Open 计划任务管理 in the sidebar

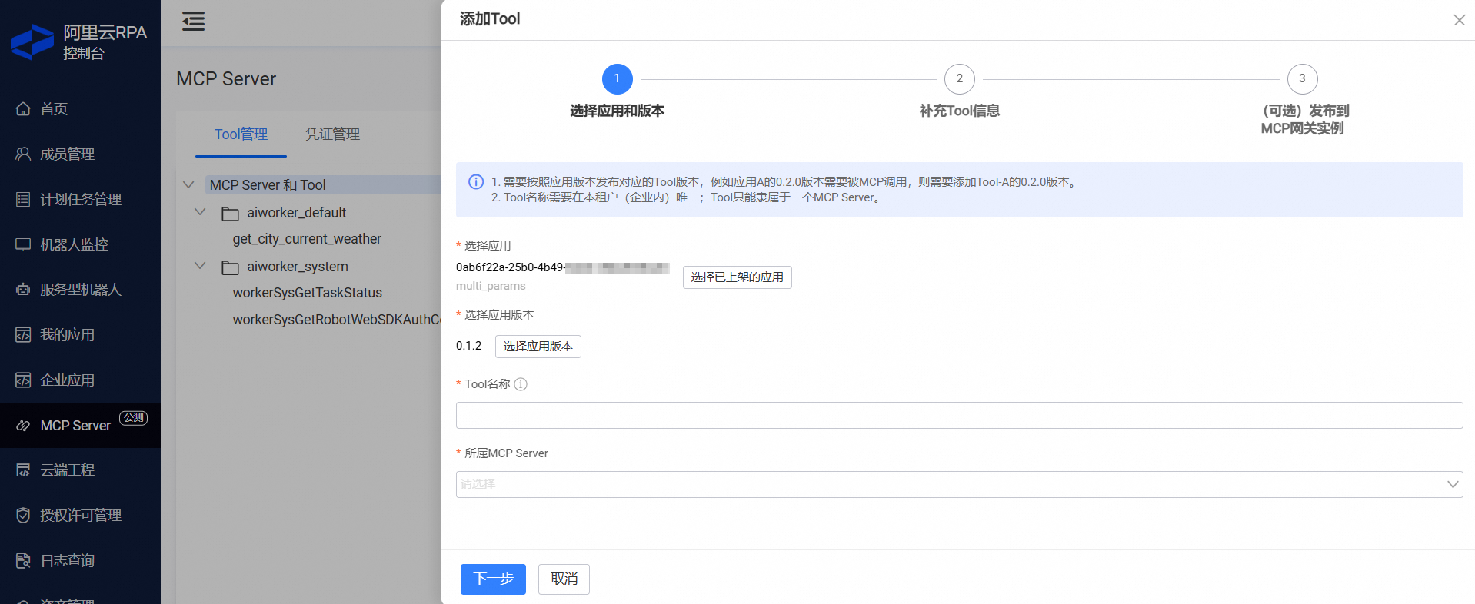pyautogui.click(x=81, y=199)
